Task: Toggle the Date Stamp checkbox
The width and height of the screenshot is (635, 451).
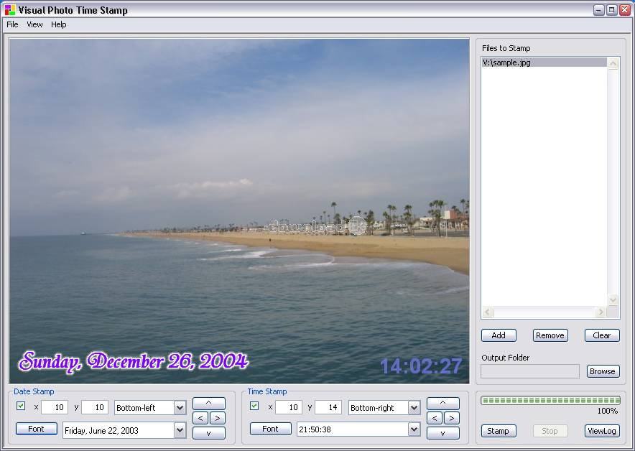Action: [21, 406]
